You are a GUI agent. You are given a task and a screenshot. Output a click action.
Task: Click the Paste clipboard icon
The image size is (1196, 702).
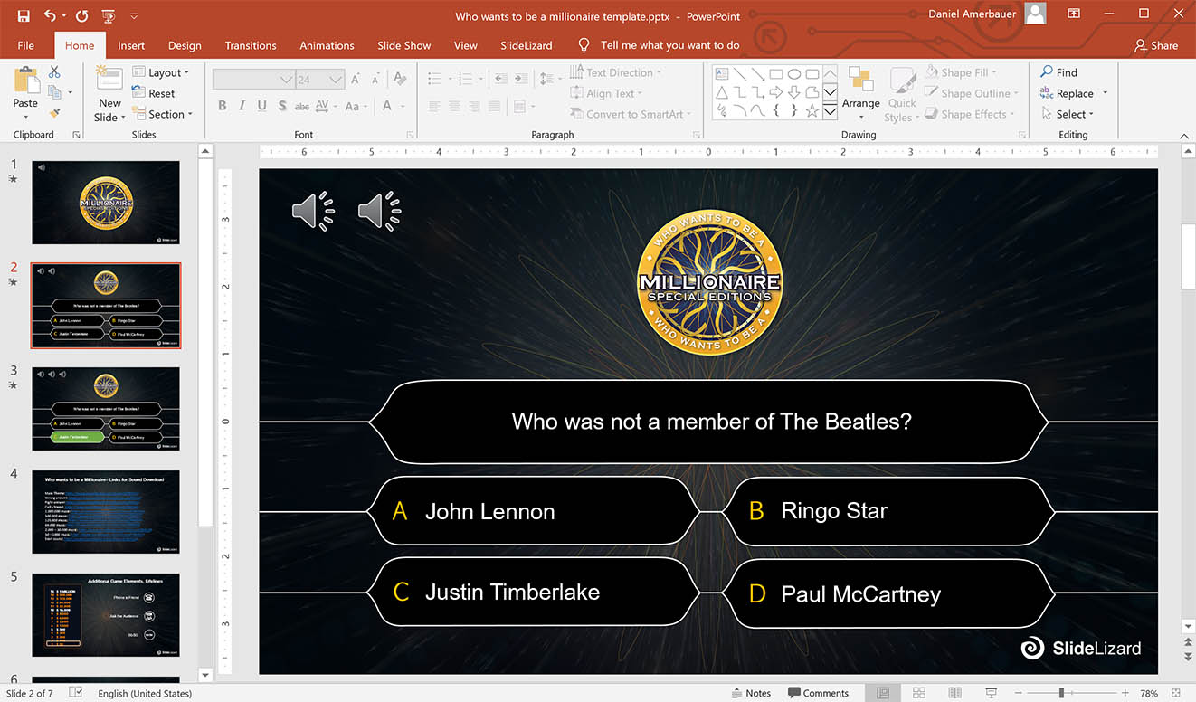(25, 80)
